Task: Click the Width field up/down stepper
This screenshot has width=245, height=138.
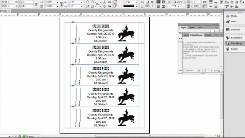Action: coord(20,2)
